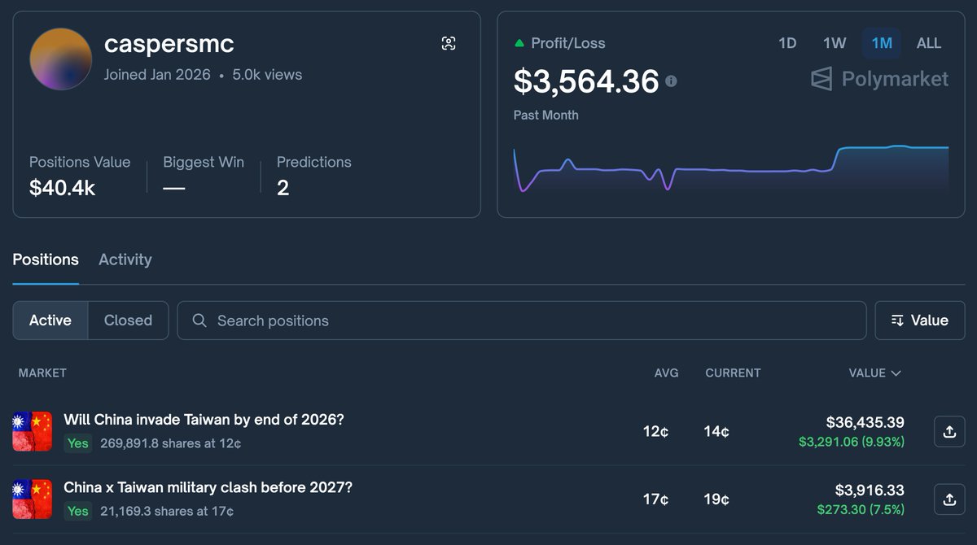The height and width of the screenshot is (545, 977).
Task: Select the Positions tab
Action: click(46, 259)
